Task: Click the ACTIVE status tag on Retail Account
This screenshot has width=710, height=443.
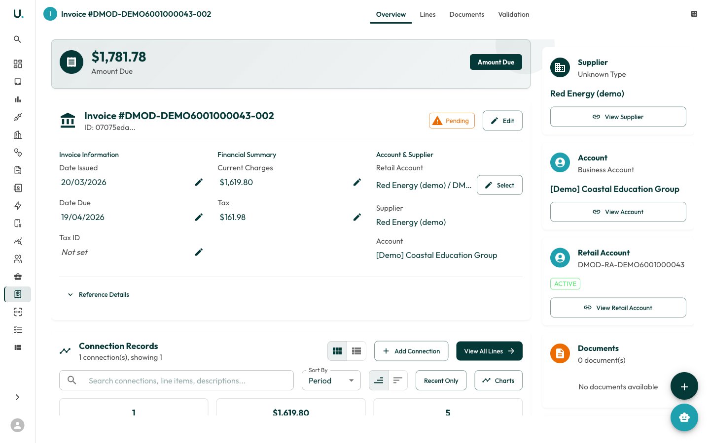Action: click(565, 284)
